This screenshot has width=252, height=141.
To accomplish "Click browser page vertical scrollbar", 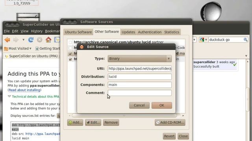I will (x=248, y=99).
